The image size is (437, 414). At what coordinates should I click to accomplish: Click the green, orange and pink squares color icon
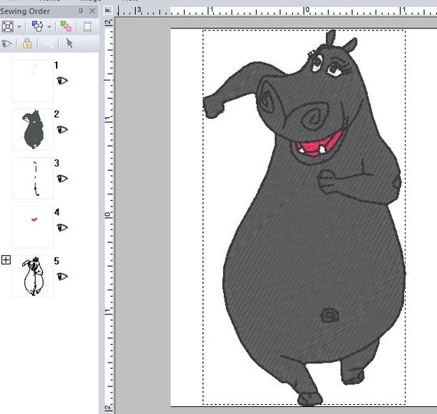point(66,27)
